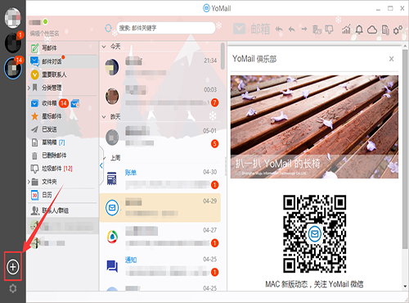The height and width of the screenshot is (303, 409).
Task: Collapse the 上周 mail group
Action: [x=105, y=158]
